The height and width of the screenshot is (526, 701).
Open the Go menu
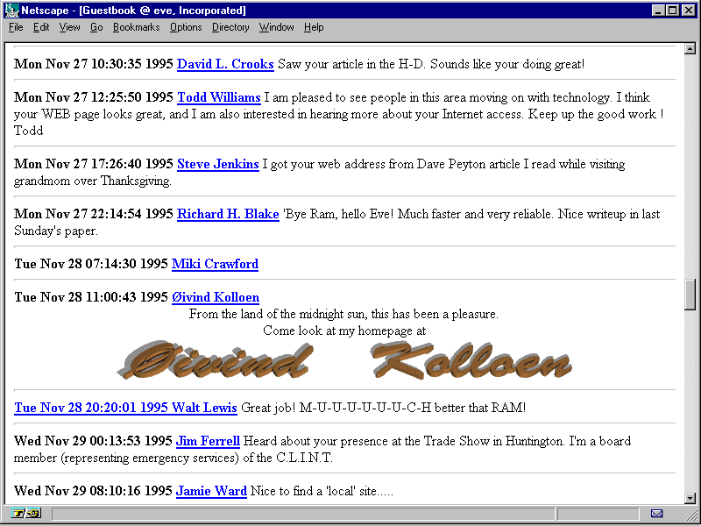point(96,27)
